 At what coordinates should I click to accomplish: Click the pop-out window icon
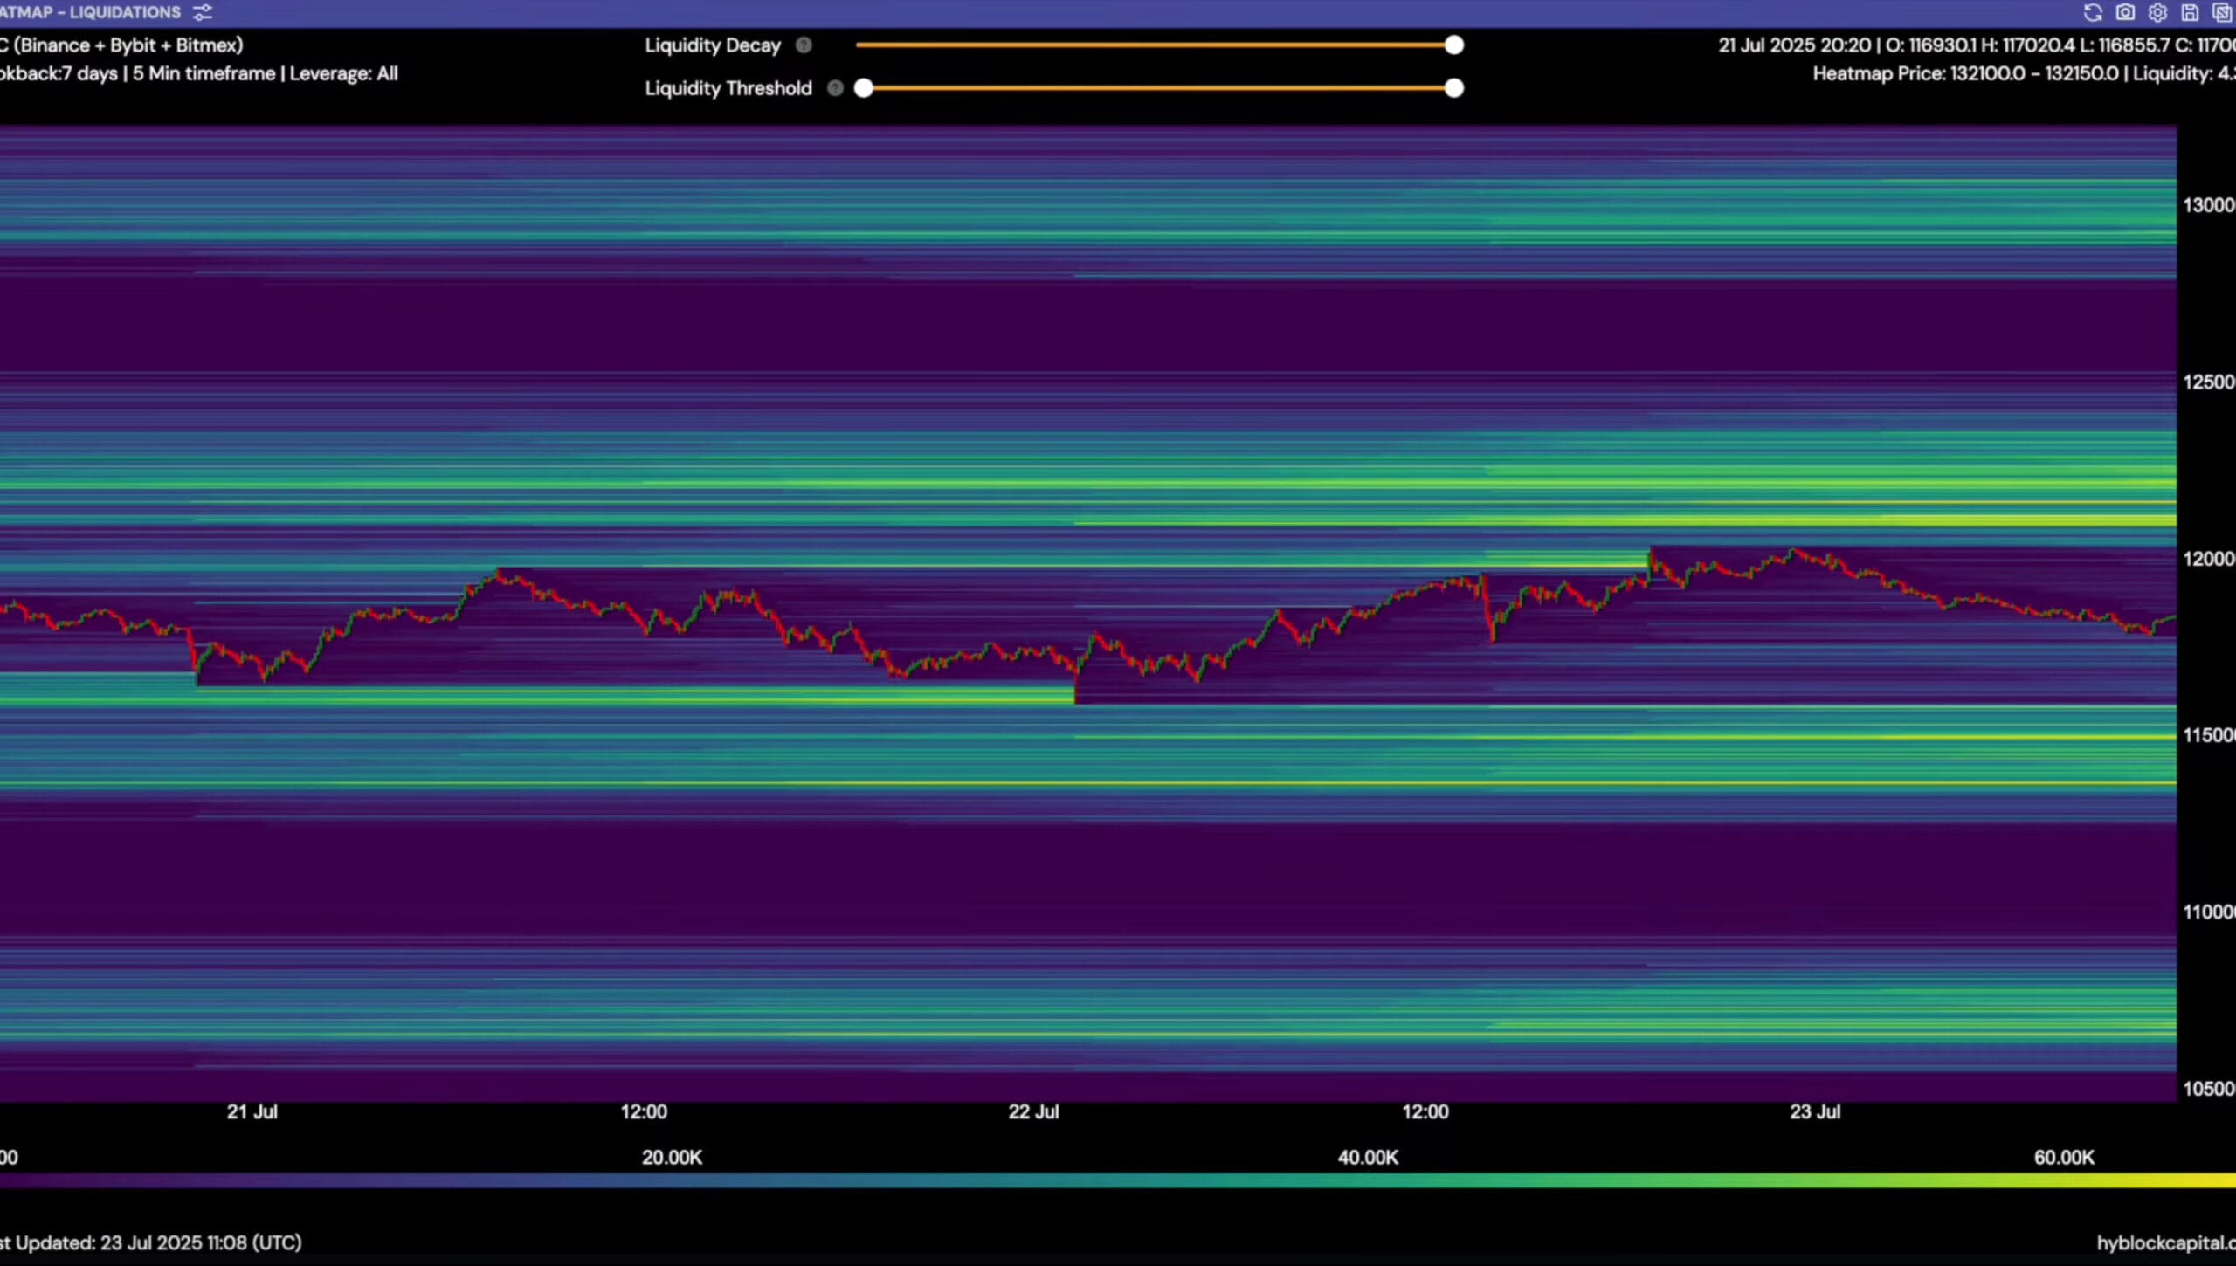[x=2222, y=13]
